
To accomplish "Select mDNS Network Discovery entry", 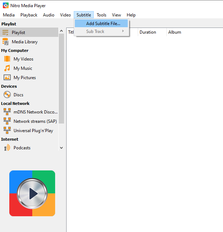I will coord(29,112).
